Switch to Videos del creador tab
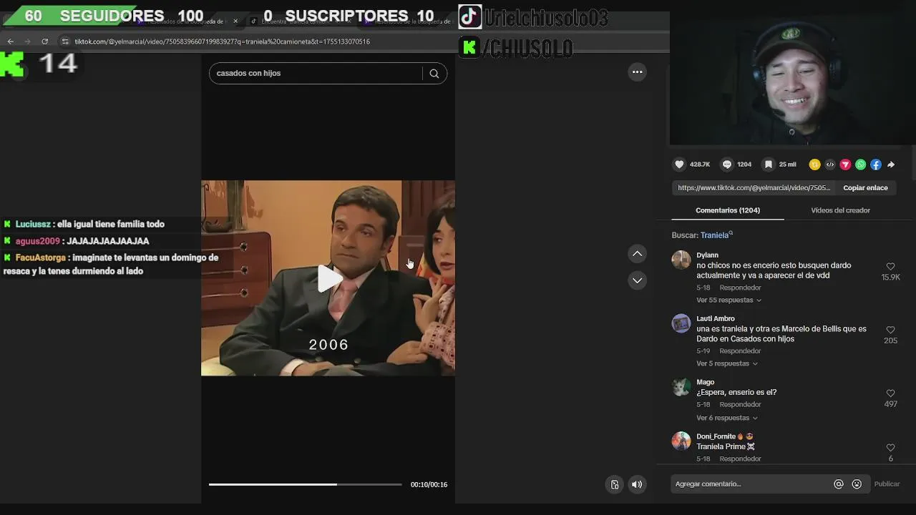 pos(840,210)
